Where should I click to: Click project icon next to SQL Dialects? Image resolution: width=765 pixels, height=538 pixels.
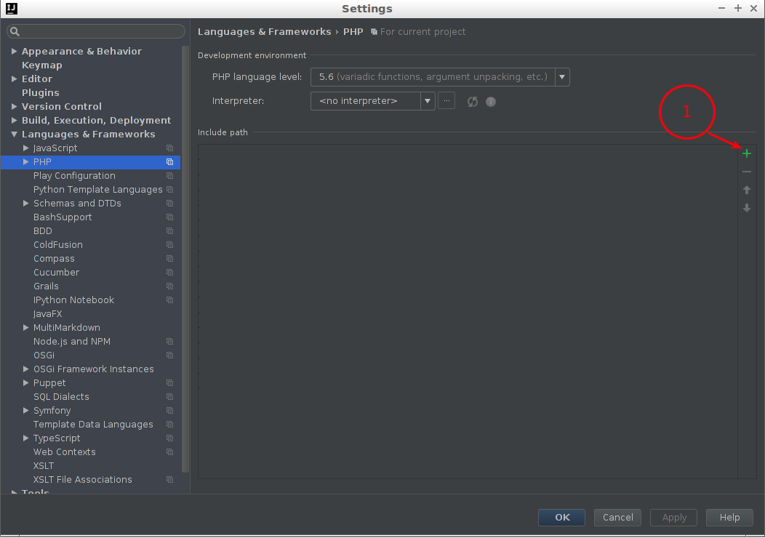click(169, 396)
